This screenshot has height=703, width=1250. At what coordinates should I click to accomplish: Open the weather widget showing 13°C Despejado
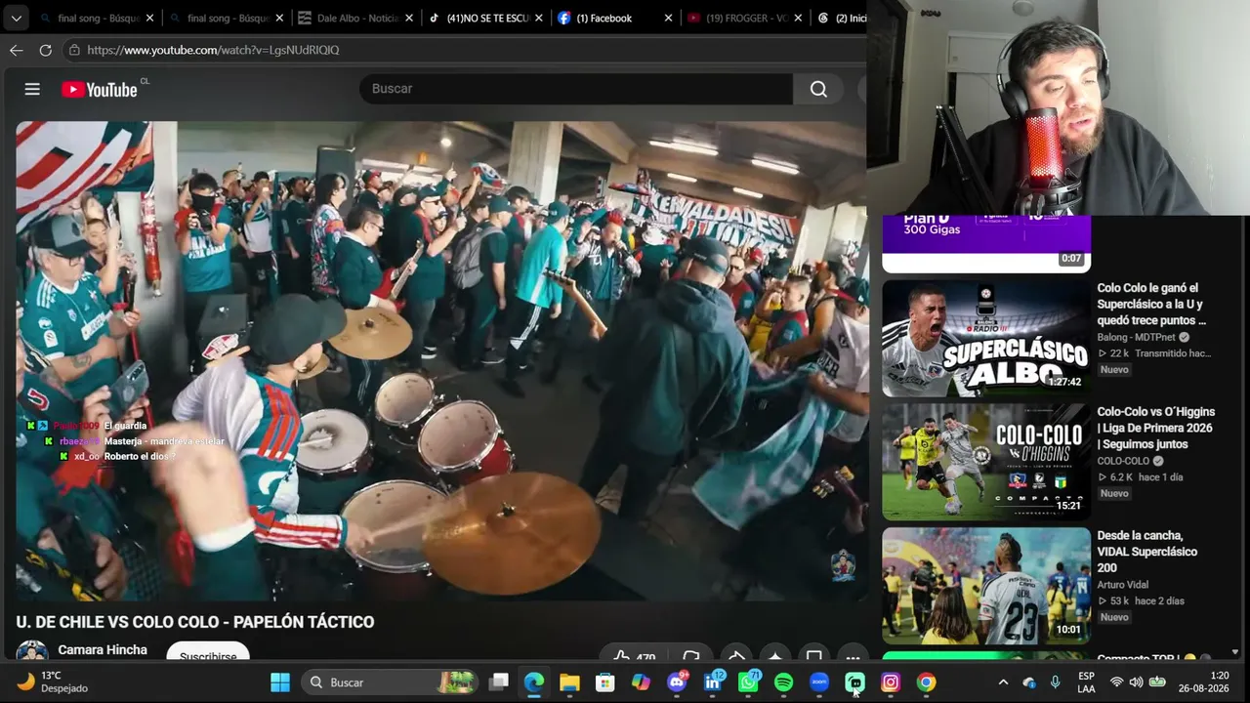(x=54, y=682)
